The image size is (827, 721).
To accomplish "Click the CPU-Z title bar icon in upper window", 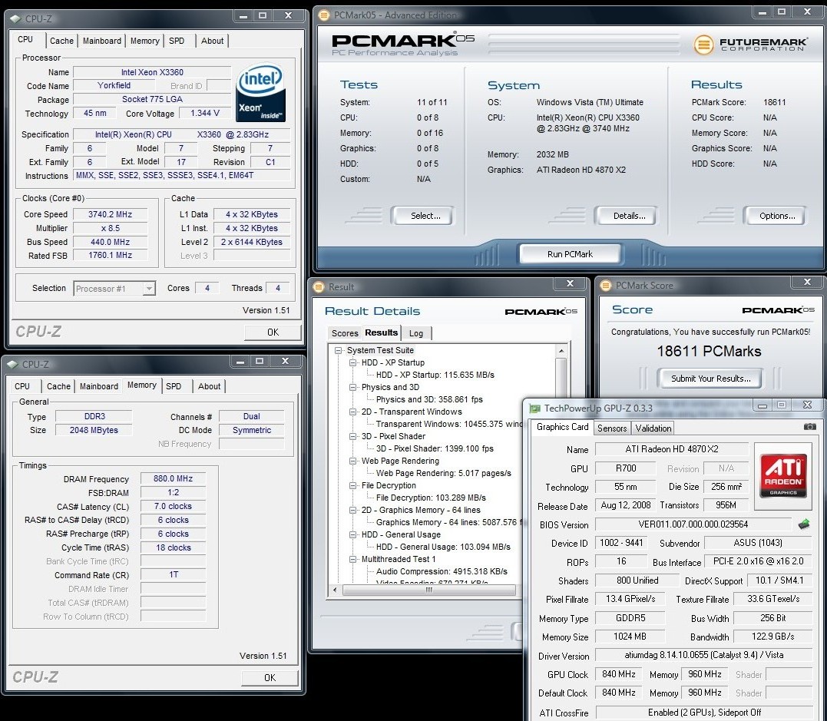I will [16, 19].
